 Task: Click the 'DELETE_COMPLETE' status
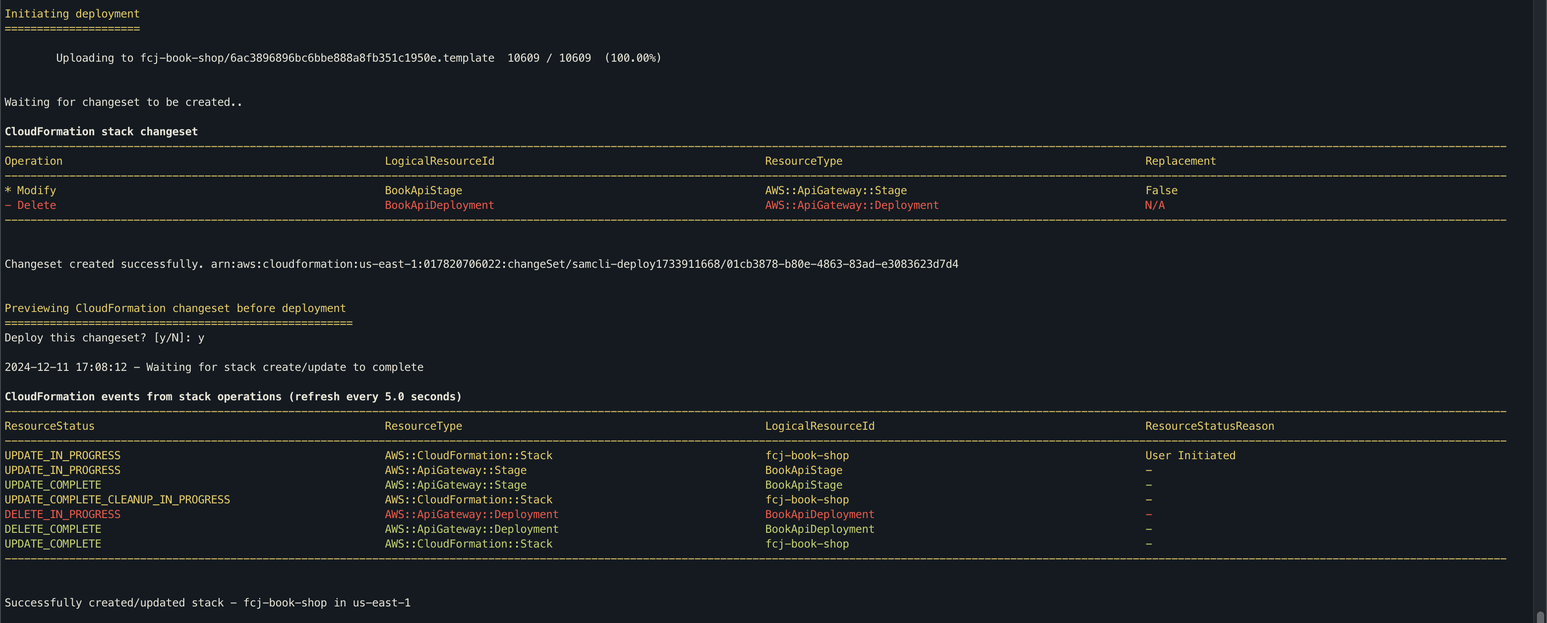click(x=53, y=529)
